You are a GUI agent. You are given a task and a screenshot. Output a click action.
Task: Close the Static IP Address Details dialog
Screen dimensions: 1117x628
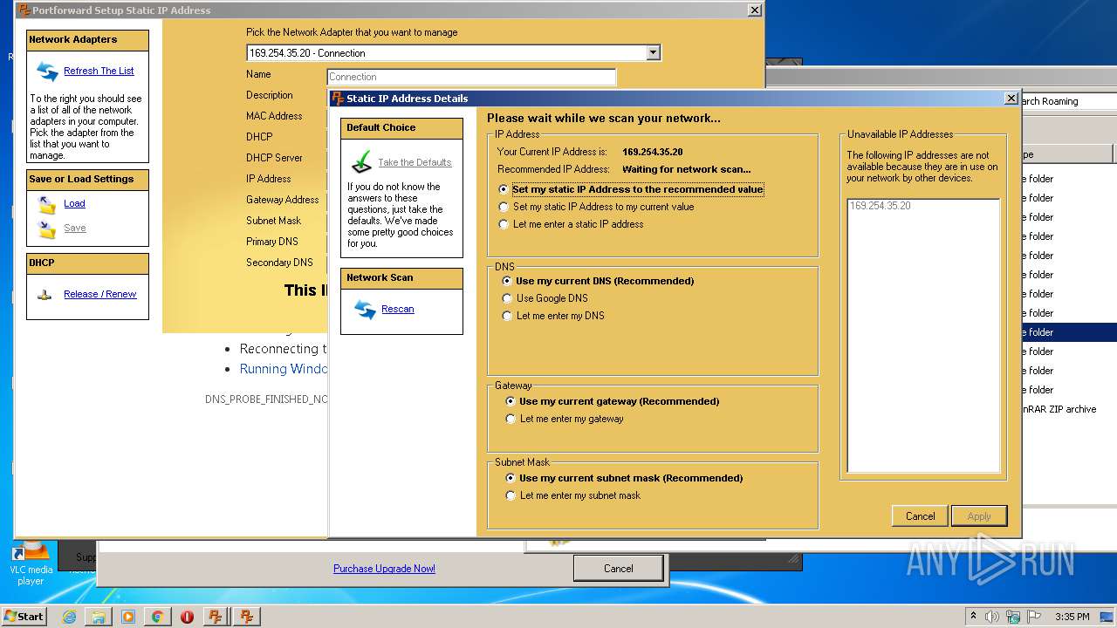coord(1011,99)
